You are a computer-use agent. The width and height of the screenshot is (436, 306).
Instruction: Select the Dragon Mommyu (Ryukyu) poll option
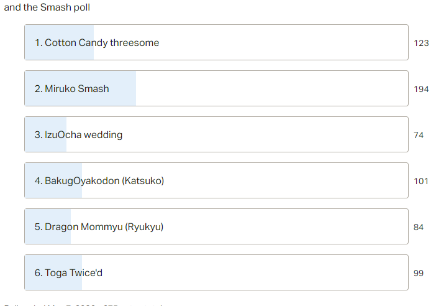216,226
